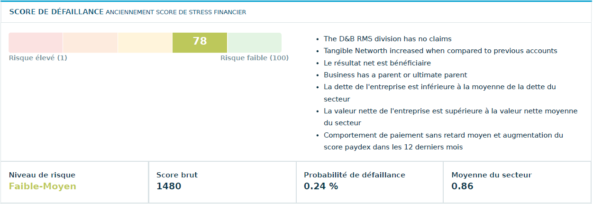This screenshot has height=204, width=593.
Task: Click the 'Risque élevé (1)' label
Action: tap(38, 58)
